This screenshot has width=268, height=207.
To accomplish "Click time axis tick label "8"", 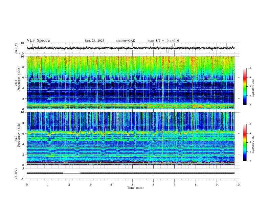I will click(196, 185).
